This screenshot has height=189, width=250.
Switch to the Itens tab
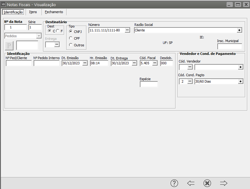pos(33,12)
